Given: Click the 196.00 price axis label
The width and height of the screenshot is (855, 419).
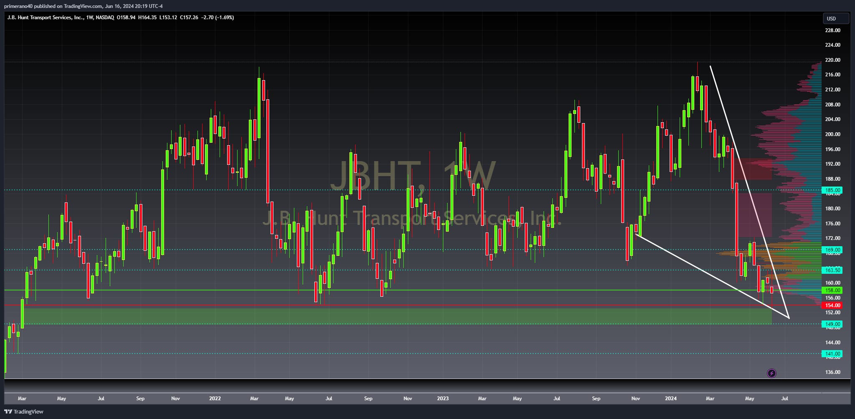Looking at the screenshot, I should [833, 149].
